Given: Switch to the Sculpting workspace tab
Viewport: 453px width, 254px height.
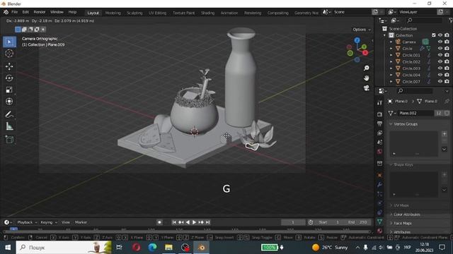Looking at the screenshot, I should (x=134, y=13).
